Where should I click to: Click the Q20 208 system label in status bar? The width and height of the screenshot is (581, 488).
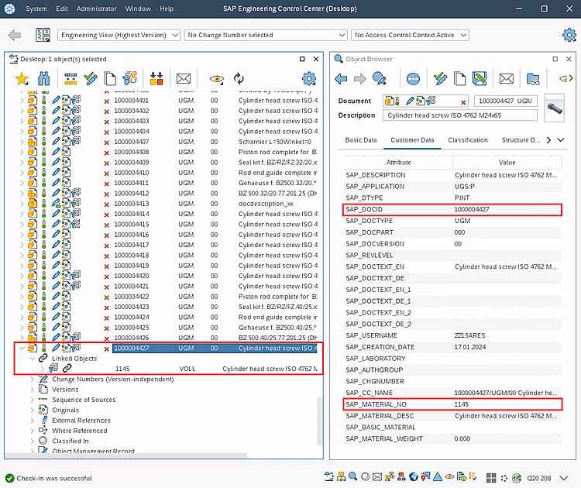tap(538, 478)
